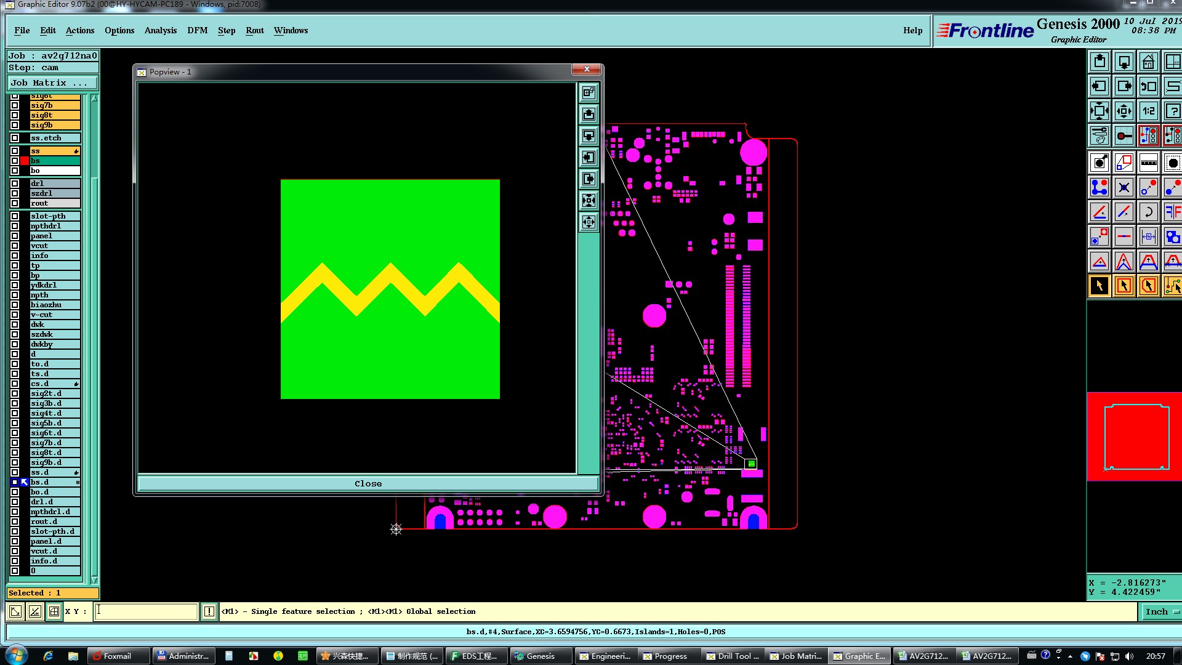Click the Help menu link
This screenshot has width=1182, height=665.
coord(912,30)
